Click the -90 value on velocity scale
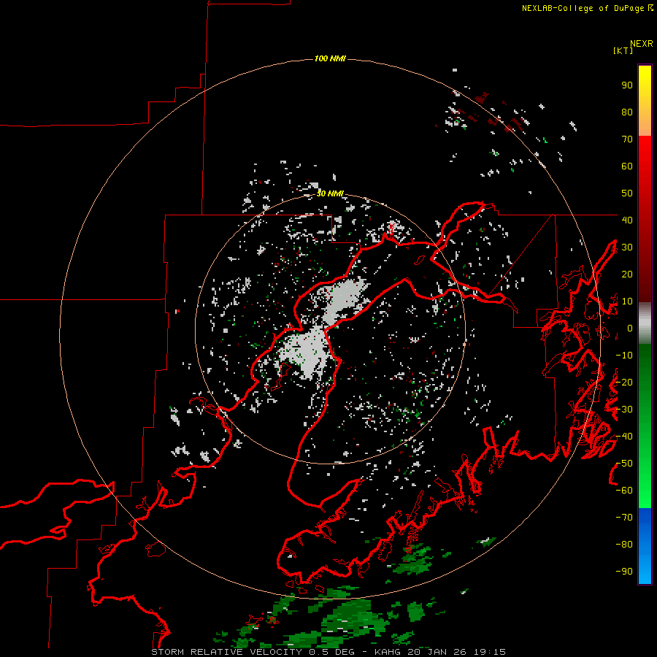The width and height of the screenshot is (657, 657). 624,571
